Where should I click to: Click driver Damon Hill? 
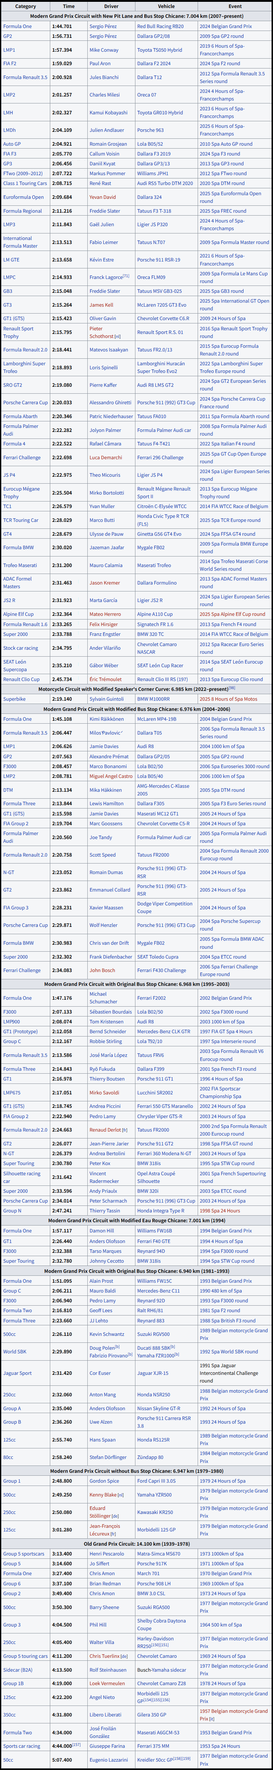coord(102,1231)
